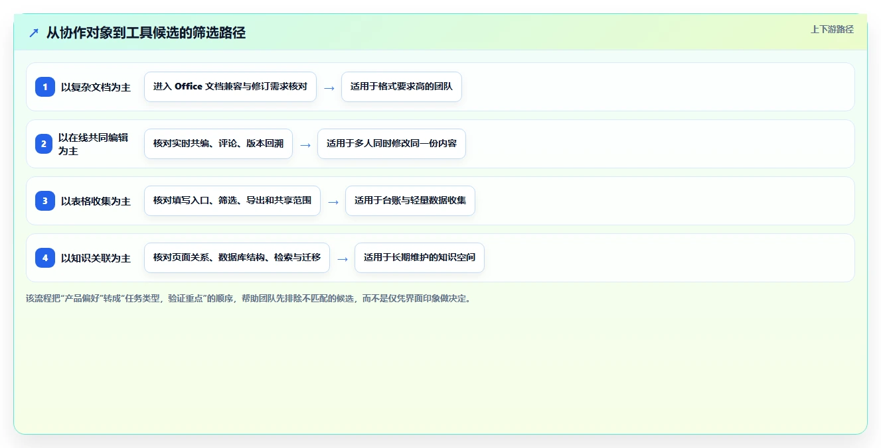Open the 适用于台账与轻量数据收集 box

tap(410, 201)
